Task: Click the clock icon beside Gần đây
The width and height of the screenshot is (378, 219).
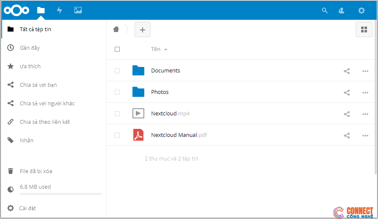Action: [x=11, y=48]
